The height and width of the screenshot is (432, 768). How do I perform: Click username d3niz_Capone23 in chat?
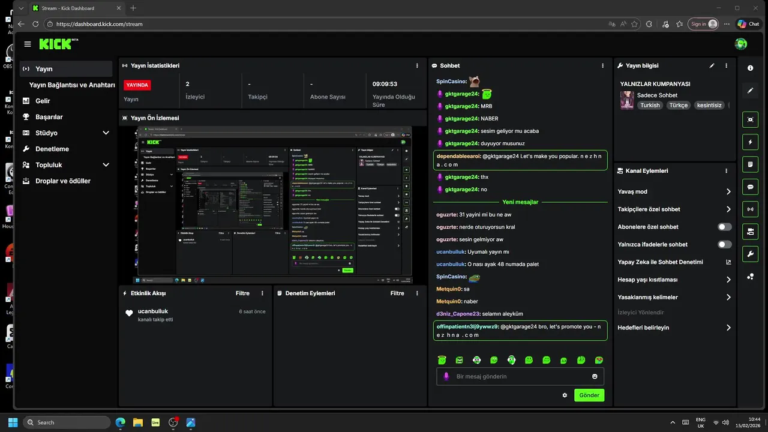pos(458,314)
